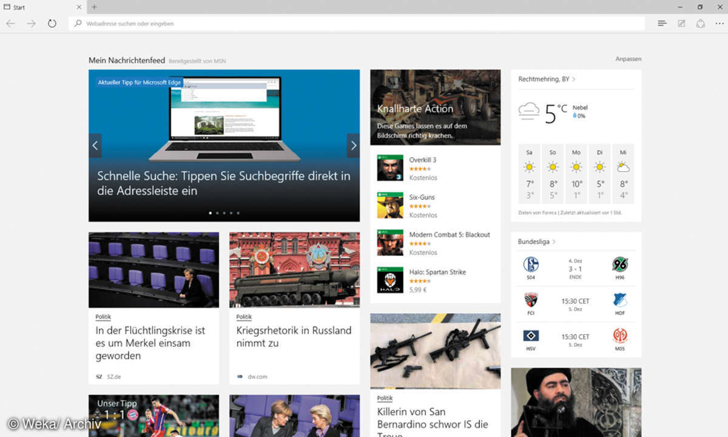Open the SZ.de source link

point(109,376)
